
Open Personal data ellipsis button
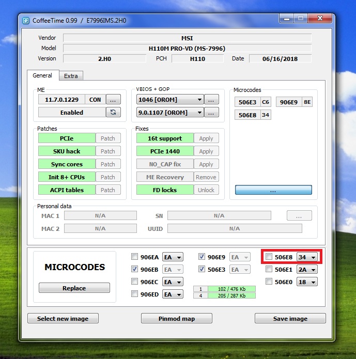point(299,216)
